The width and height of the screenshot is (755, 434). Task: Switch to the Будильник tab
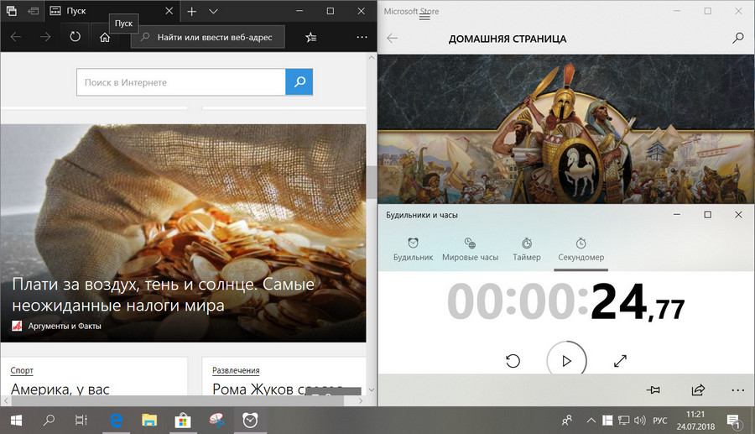tap(413, 249)
